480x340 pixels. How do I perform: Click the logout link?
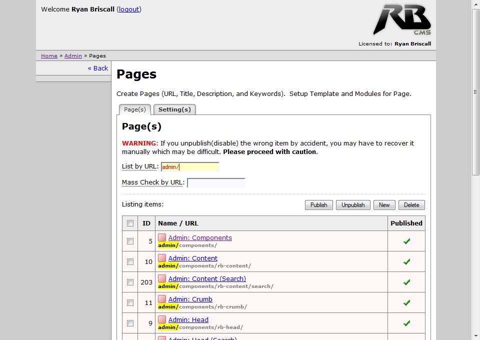(129, 9)
